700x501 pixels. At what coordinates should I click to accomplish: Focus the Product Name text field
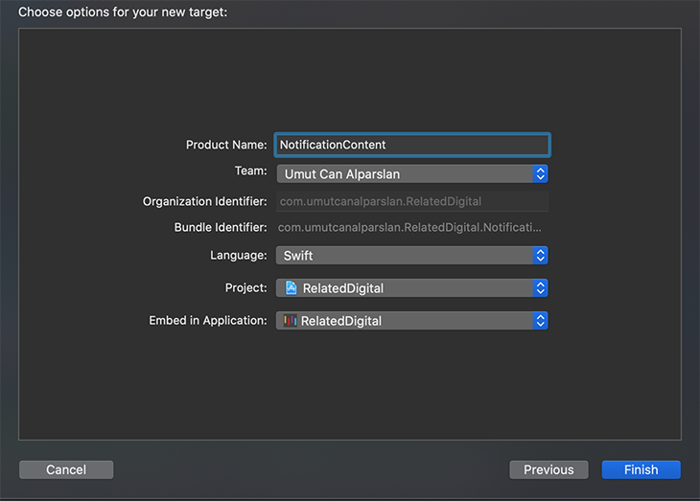tap(412, 145)
